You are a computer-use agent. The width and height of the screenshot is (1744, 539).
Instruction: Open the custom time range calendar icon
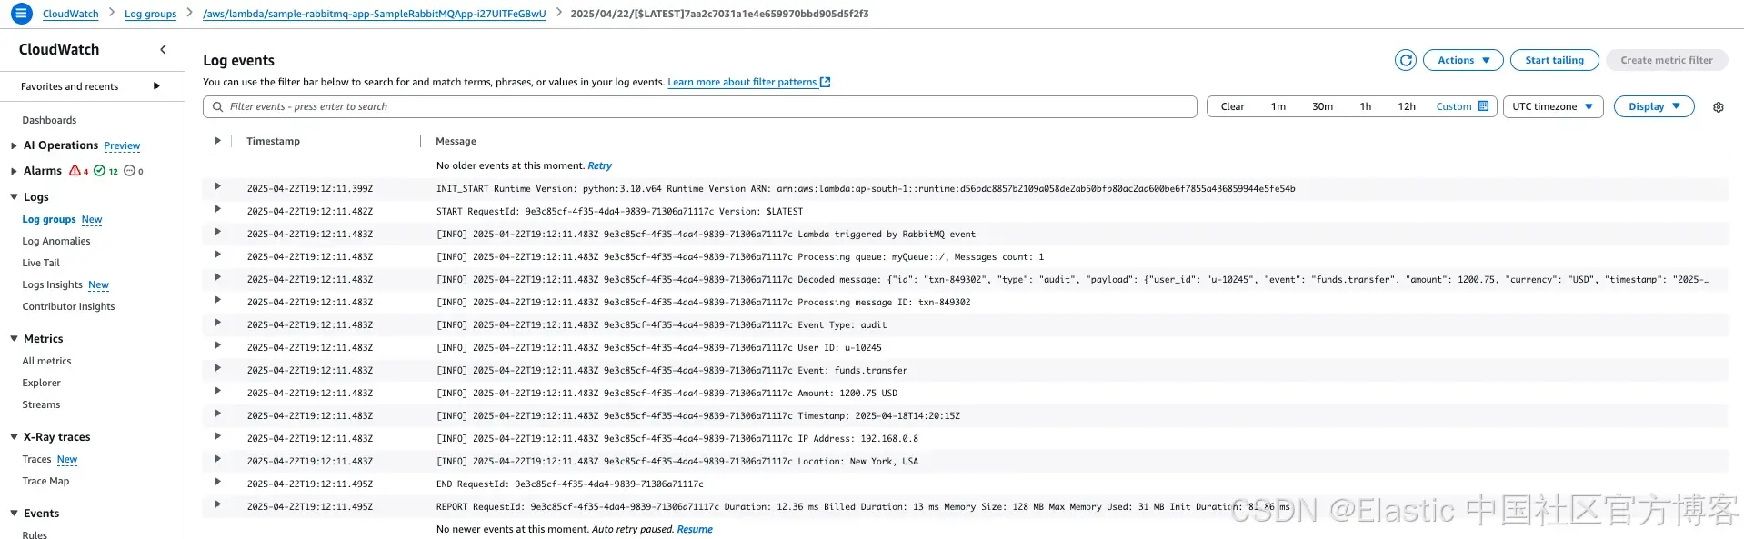click(1483, 106)
